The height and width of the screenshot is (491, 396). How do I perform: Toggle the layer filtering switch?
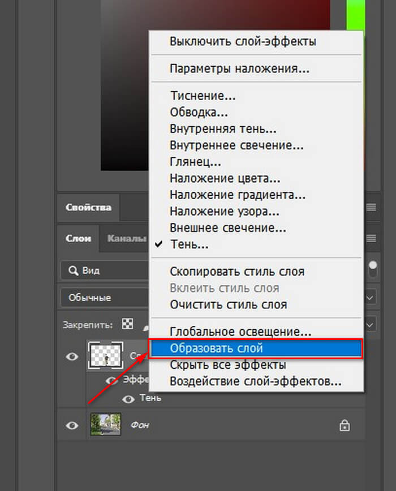[x=372, y=269]
